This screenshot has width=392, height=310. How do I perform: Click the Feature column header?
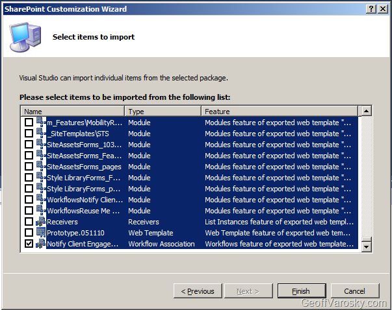[280, 112]
